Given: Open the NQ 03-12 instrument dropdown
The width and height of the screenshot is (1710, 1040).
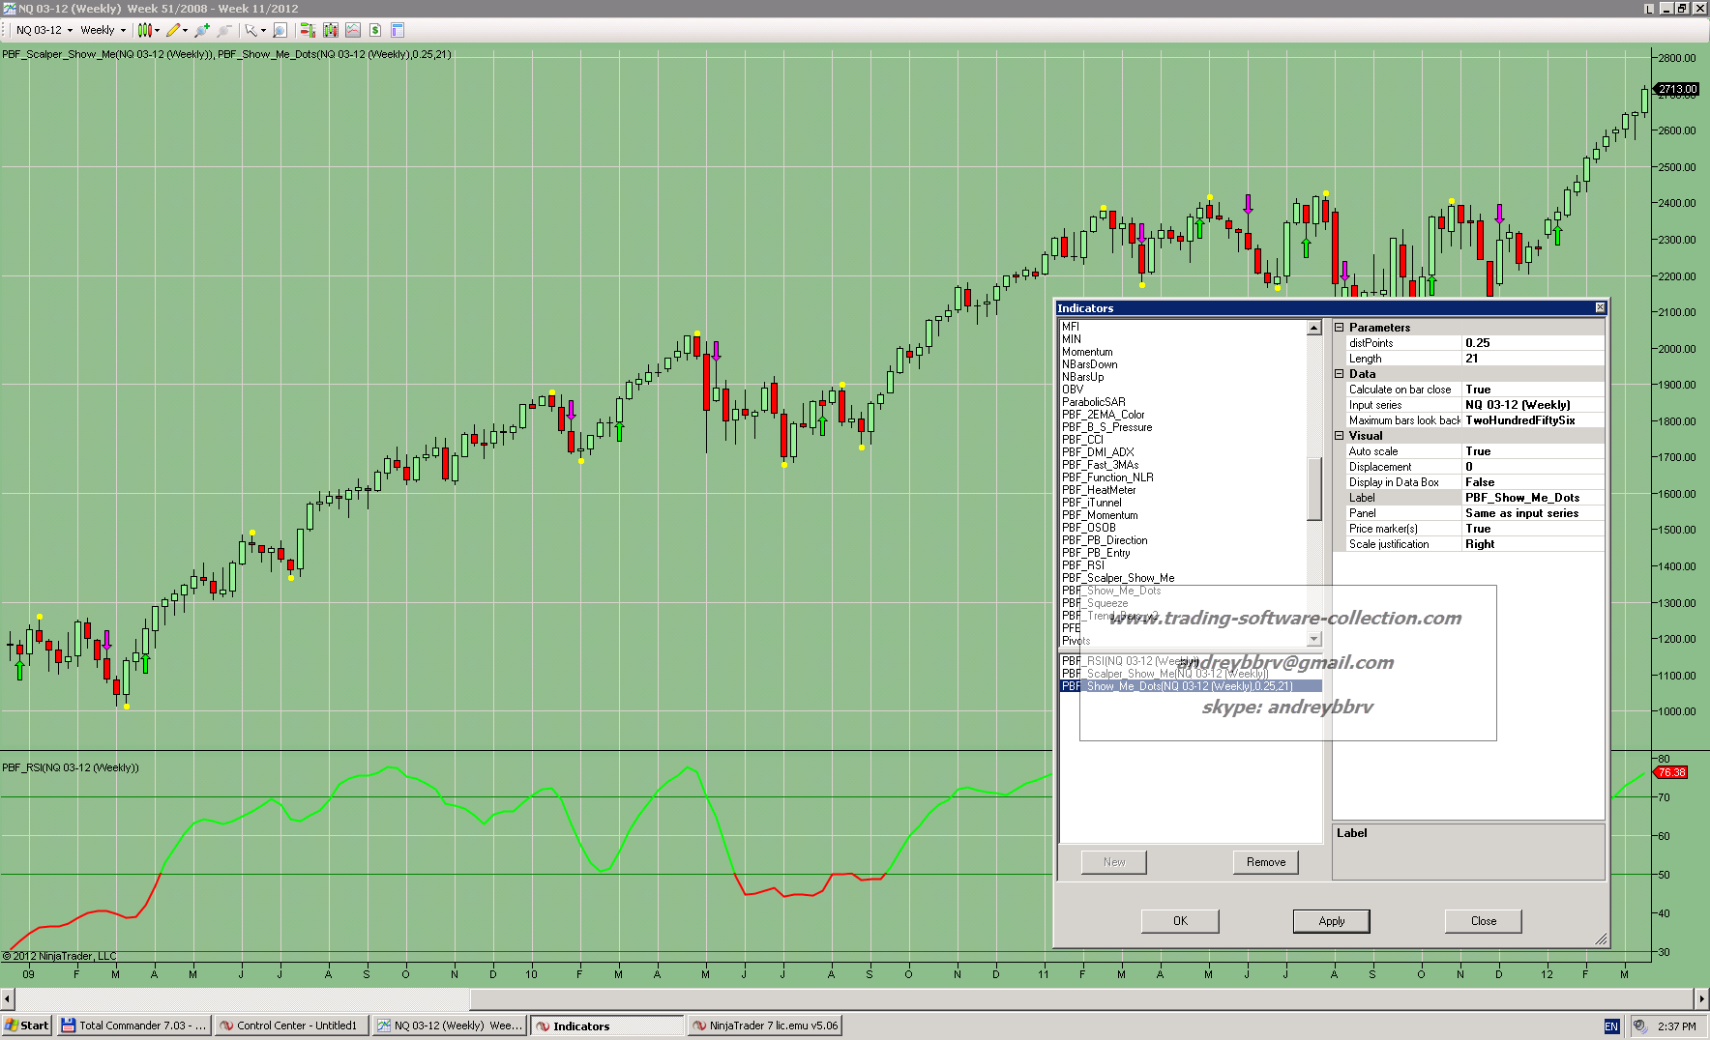Looking at the screenshot, I should tap(44, 30).
